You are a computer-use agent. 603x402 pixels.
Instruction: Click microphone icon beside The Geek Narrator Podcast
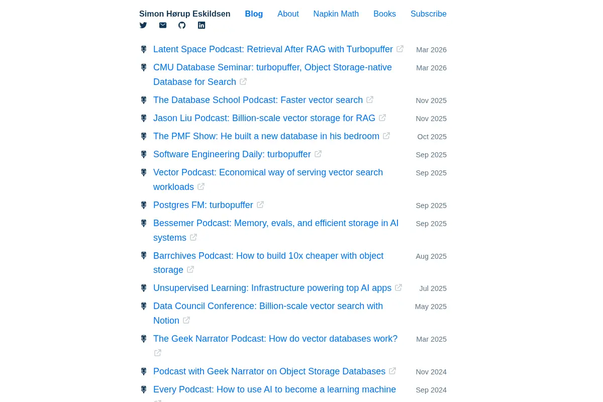click(144, 339)
